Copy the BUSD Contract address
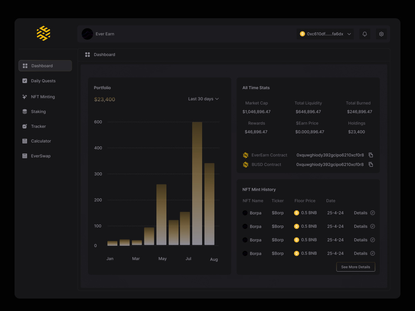The image size is (415, 311). (x=371, y=165)
